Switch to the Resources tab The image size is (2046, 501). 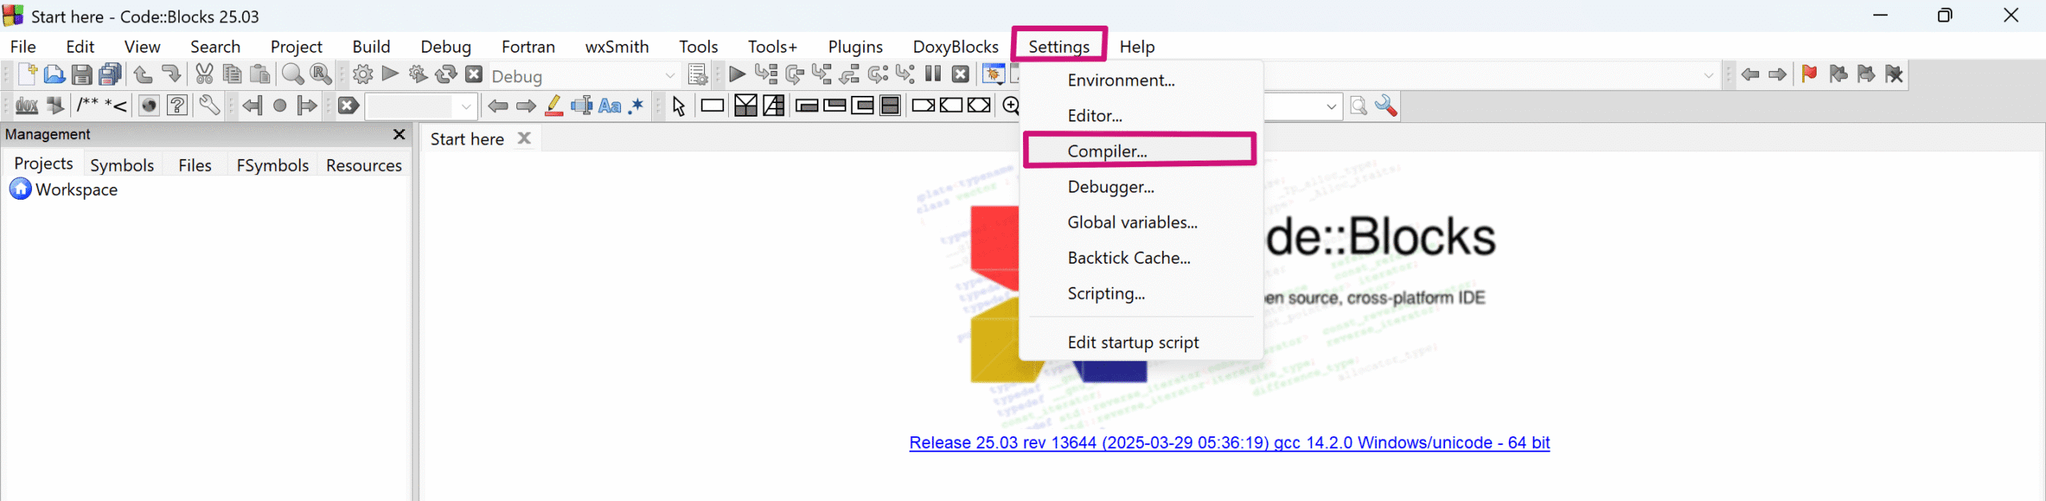pos(364,165)
